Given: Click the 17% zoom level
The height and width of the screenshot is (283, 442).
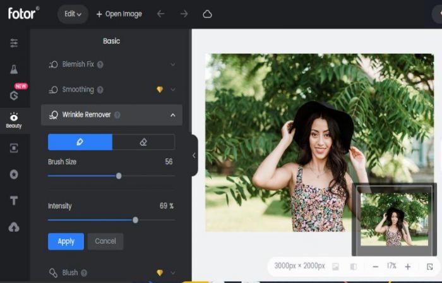Looking at the screenshot, I should pos(391,266).
